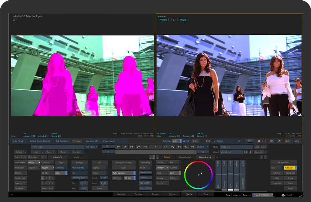Screen dimensions: 311x202
Task: Add a new grade tab with plus
Action: 217,157
